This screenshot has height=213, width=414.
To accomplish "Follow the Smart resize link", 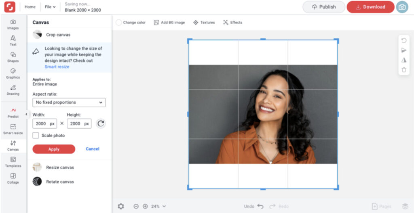I will [57, 67].
